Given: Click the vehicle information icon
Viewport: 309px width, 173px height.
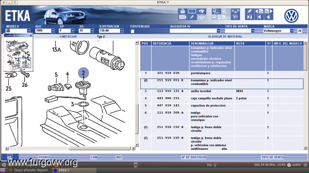Looking at the screenshot, I should tap(202, 17).
